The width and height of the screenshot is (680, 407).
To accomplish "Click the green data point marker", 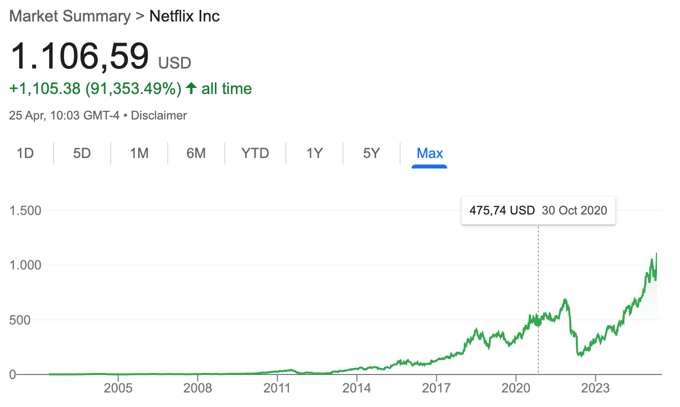I will (538, 322).
